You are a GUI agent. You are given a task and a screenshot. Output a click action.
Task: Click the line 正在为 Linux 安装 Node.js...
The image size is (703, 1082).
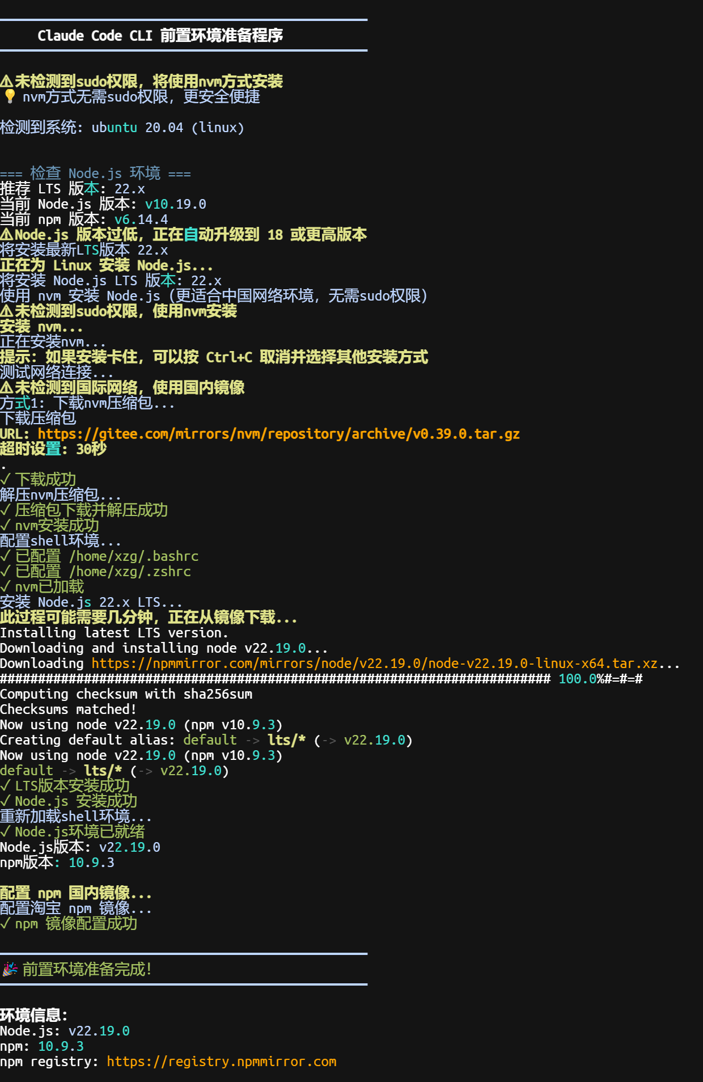[107, 265]
